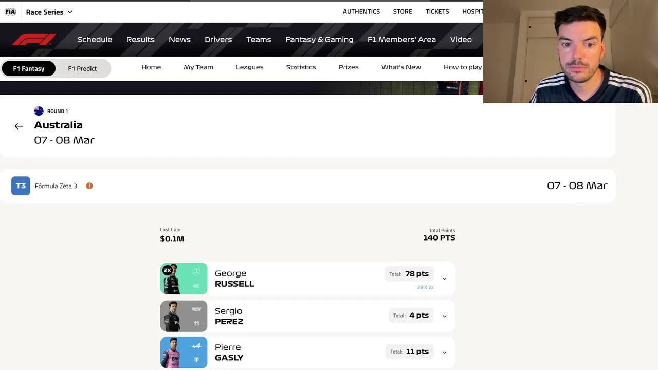Select the F1 Fantasy toggle
Screen dimensions: 658x370
point(29,68)
